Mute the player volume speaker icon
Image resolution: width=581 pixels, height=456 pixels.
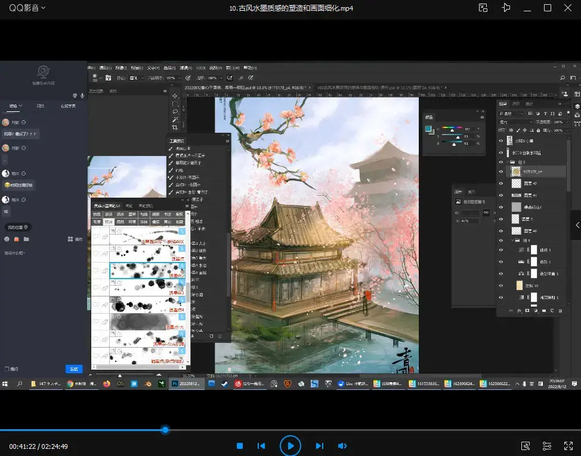point(342,446)
